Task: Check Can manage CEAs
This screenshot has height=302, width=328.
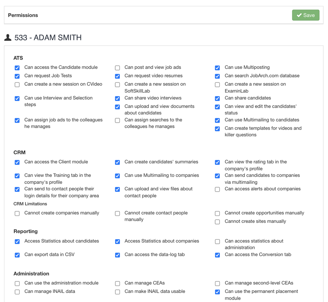Action: coord(117,284)
